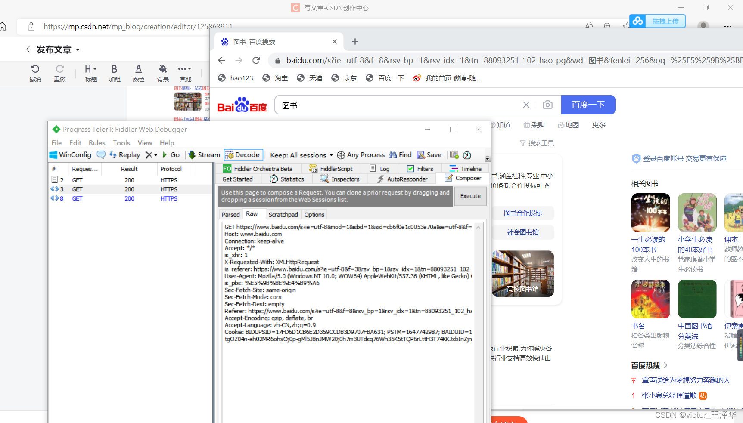Open the Help menu in Fiddler
This screenshot has height=423, width=743.
pos(167,143)
